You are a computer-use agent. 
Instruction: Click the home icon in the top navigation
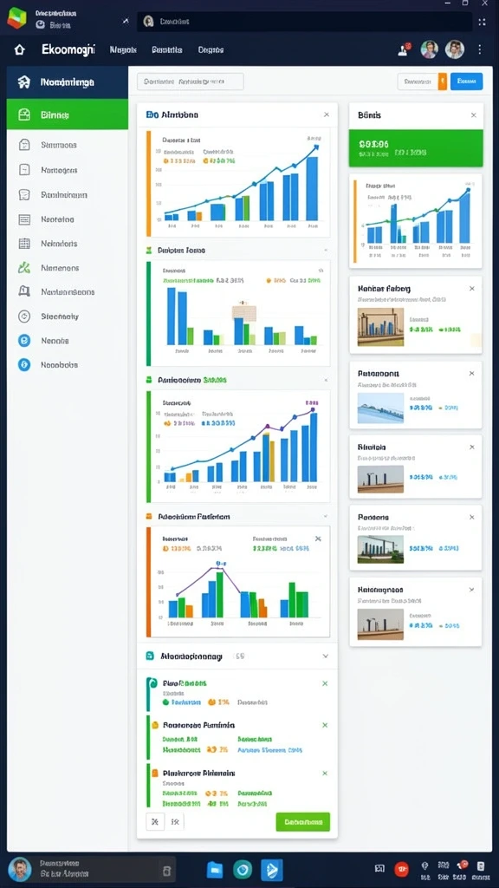coord(20,49)
